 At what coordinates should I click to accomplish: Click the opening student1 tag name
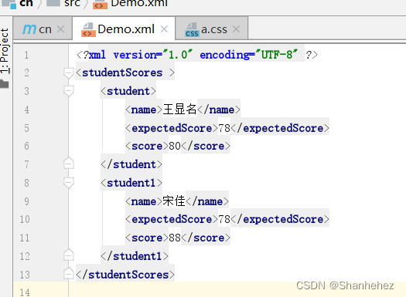131,183
